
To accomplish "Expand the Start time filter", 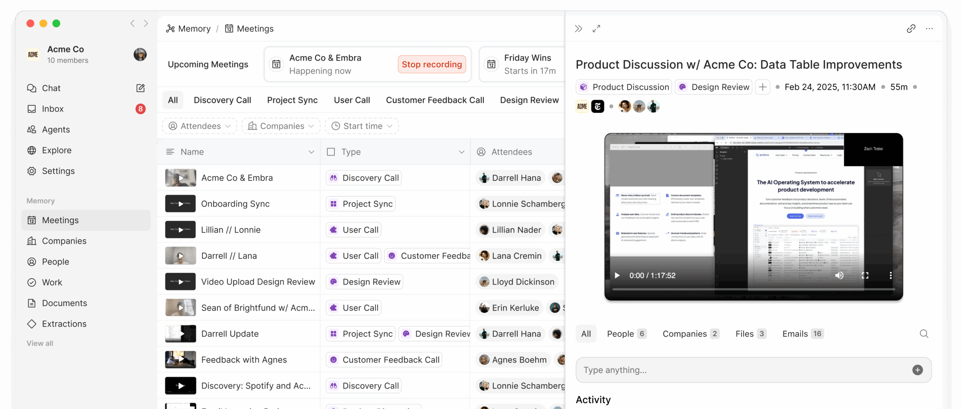I will click(x=362, y=126).
